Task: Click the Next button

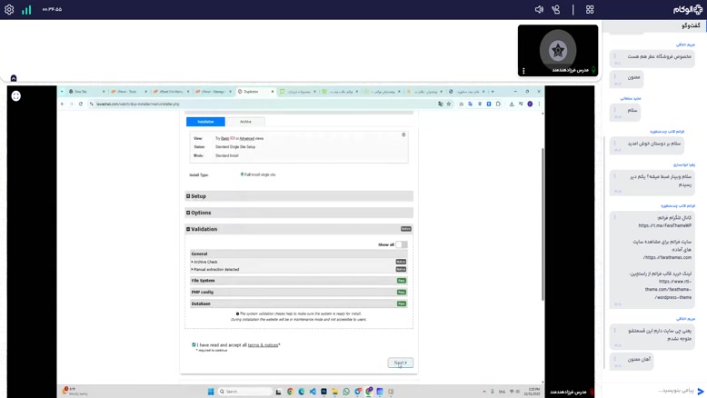Action: pos(400,363)
